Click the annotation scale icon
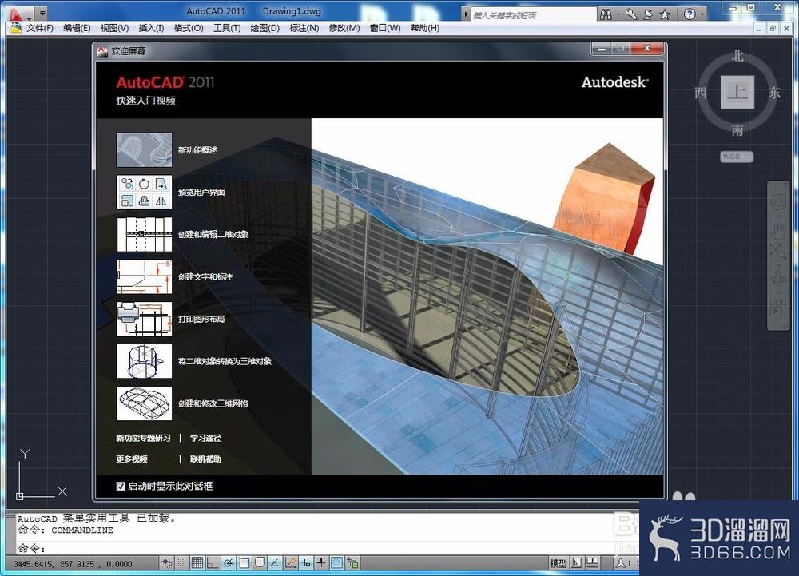Screen dimensions: 799x576 coord(621,562)
